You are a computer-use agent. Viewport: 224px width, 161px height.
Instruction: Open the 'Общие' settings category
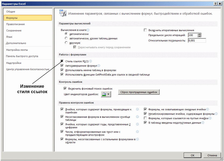(28, 12)
